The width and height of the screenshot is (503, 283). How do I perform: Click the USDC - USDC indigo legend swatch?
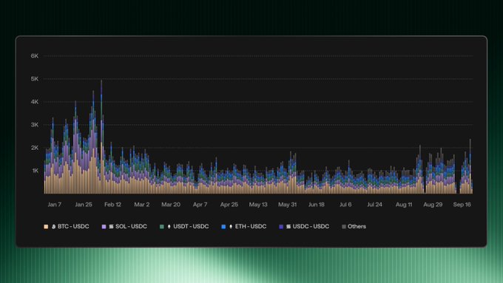(x=281, y=227)
